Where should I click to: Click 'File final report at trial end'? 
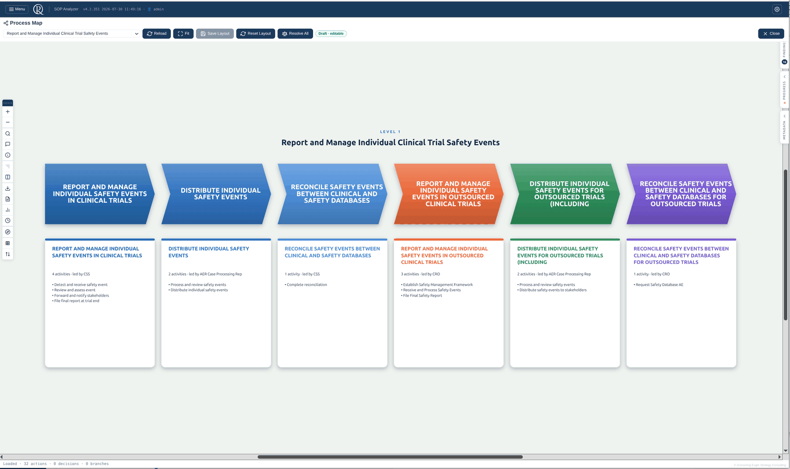[x=76, y=301]
